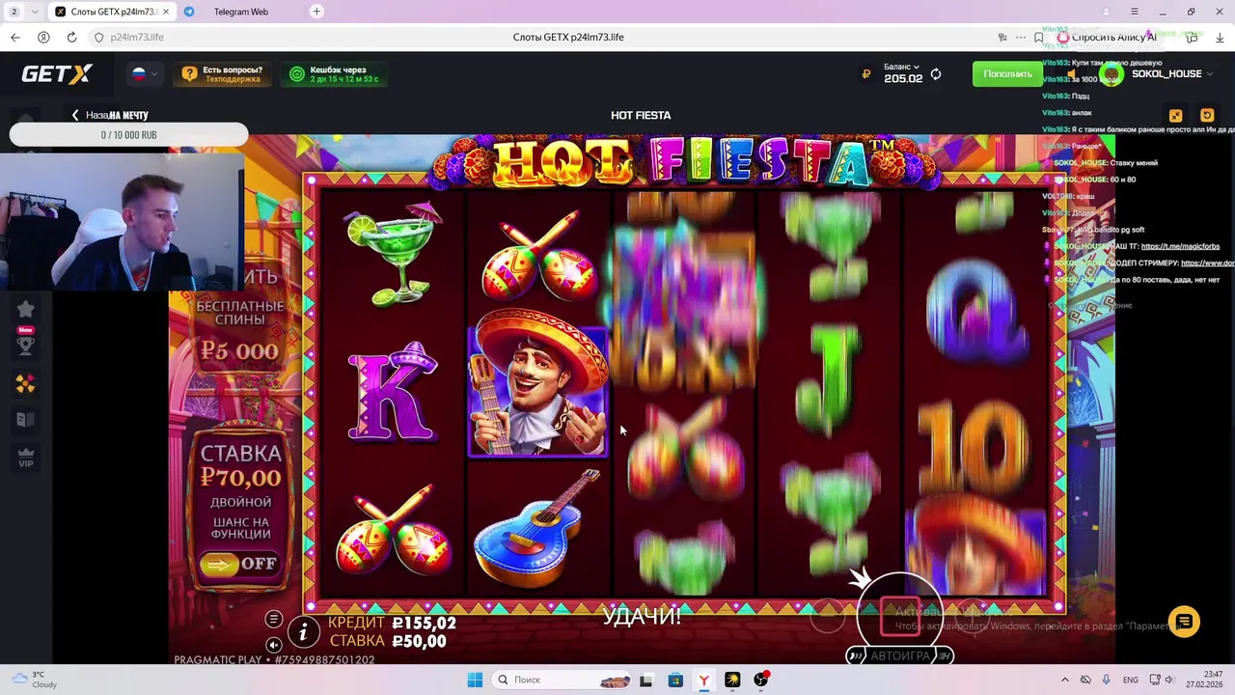Viewport: 1235px width, 695px height.
Task: Click the slot spin button
Action: (x=899, y=616)
